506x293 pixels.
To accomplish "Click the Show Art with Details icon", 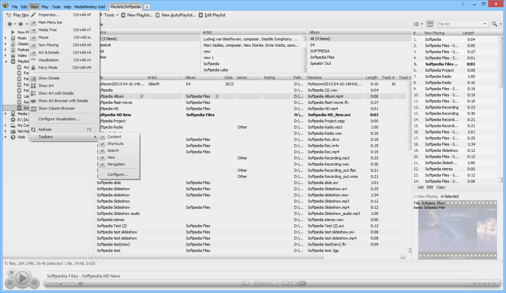I will click(33, 93).
